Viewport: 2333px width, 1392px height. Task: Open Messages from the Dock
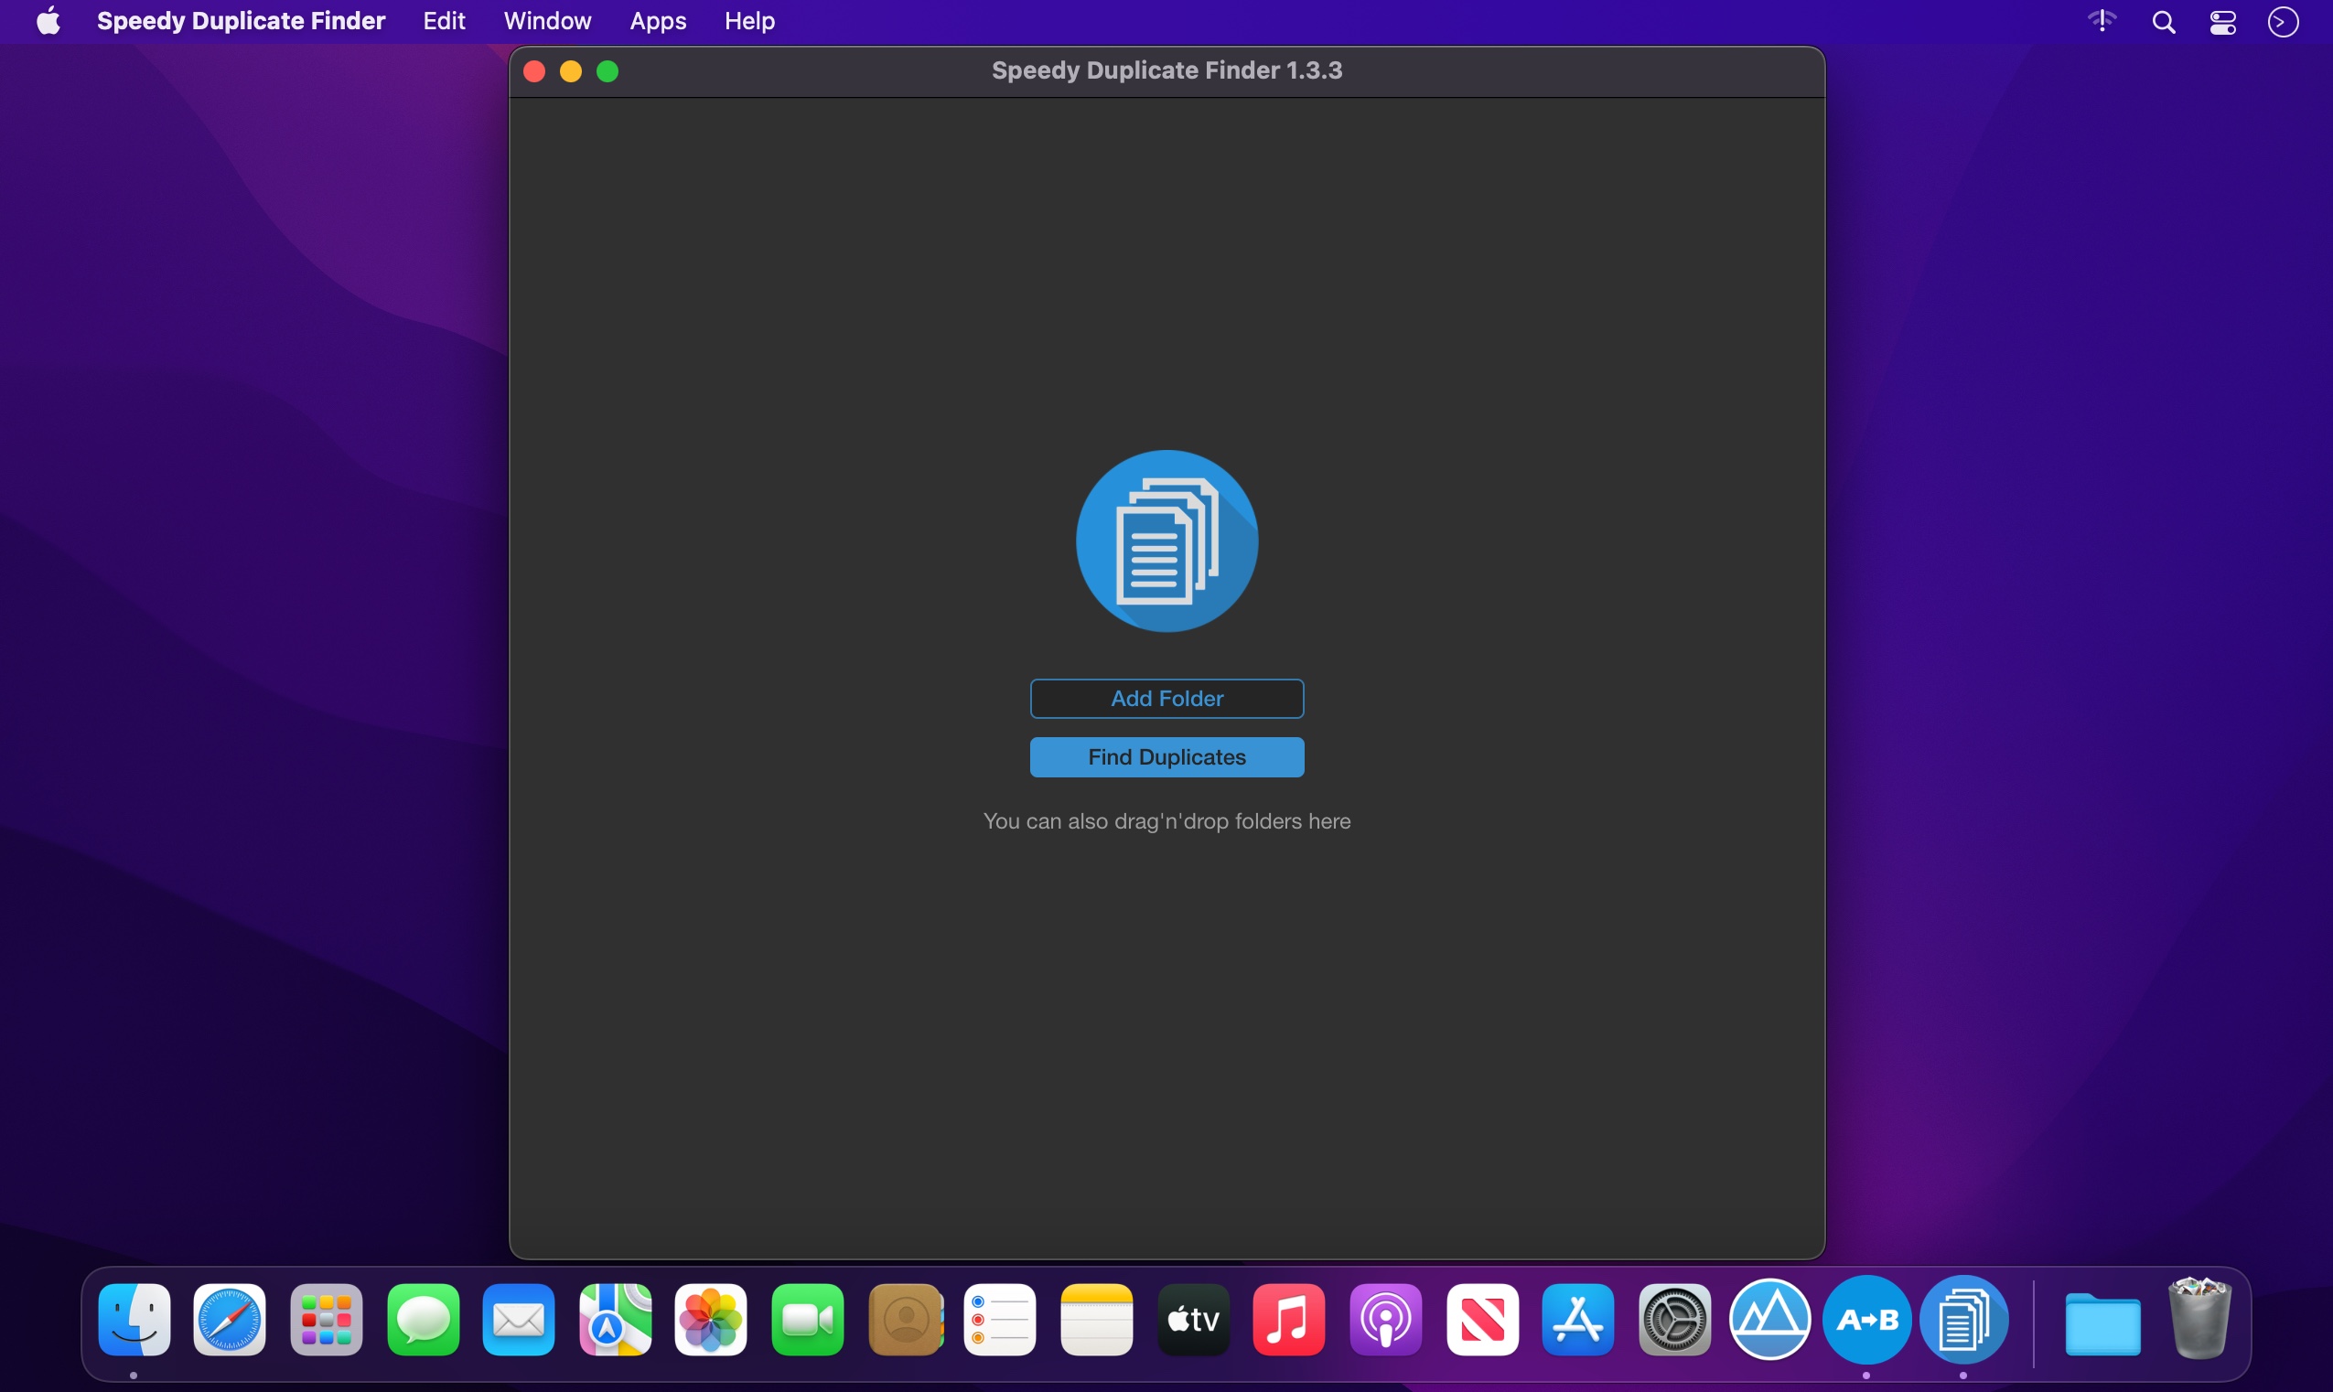pos(423,1320)
